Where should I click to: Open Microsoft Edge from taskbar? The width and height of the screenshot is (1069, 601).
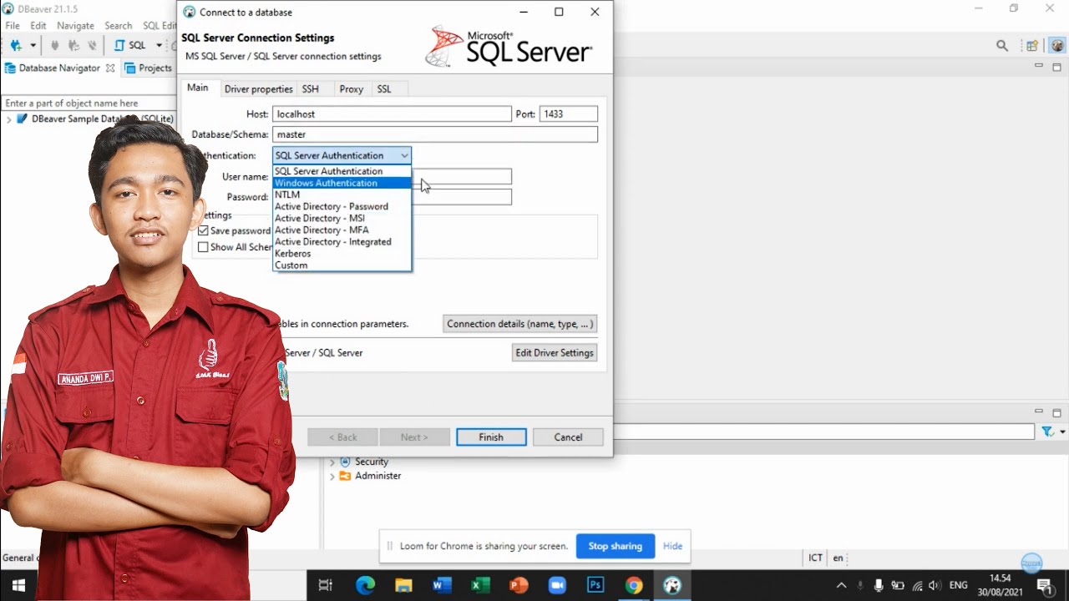point(365,585)
